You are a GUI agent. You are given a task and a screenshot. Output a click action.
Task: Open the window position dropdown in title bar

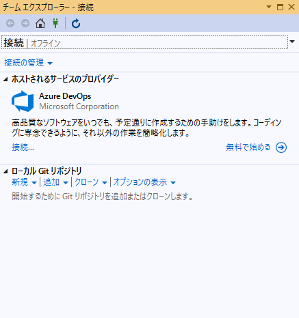click(x=269, y=7)
